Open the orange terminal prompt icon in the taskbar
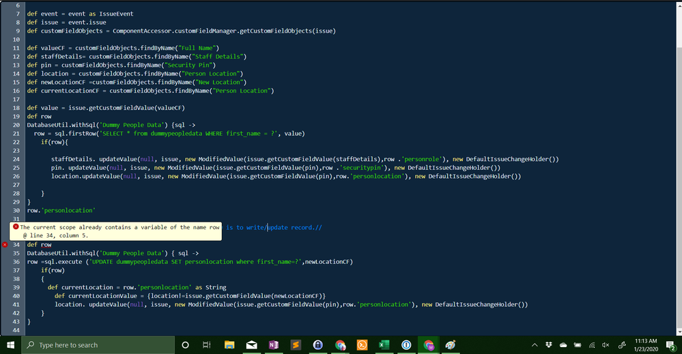Image resolution: width=682 pixels, height=354 pixels. coord(362,345)
